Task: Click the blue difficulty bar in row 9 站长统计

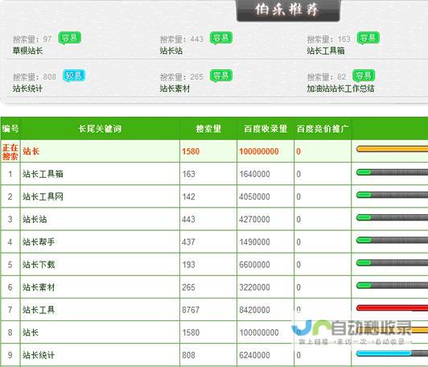Action: pyautogui.click(x=393, y=353)
